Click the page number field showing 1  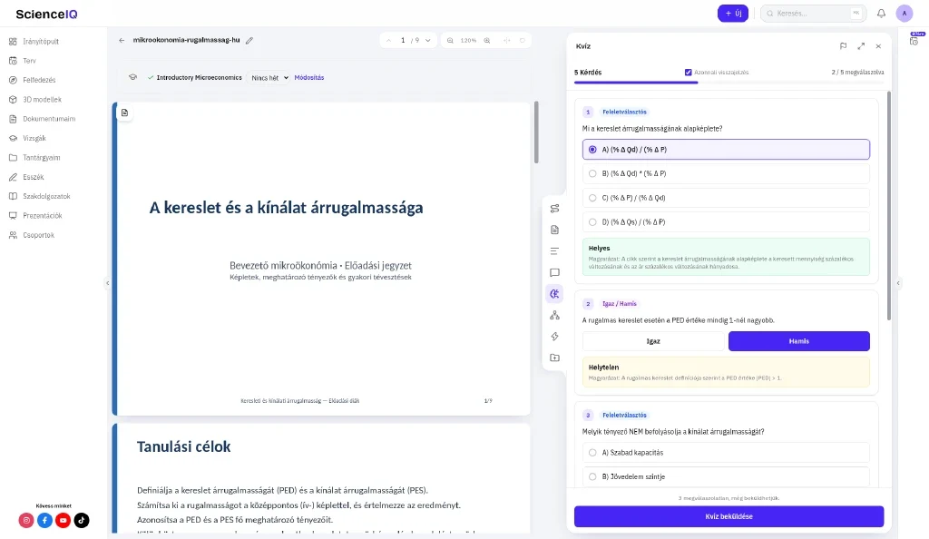tap(403, 40)
